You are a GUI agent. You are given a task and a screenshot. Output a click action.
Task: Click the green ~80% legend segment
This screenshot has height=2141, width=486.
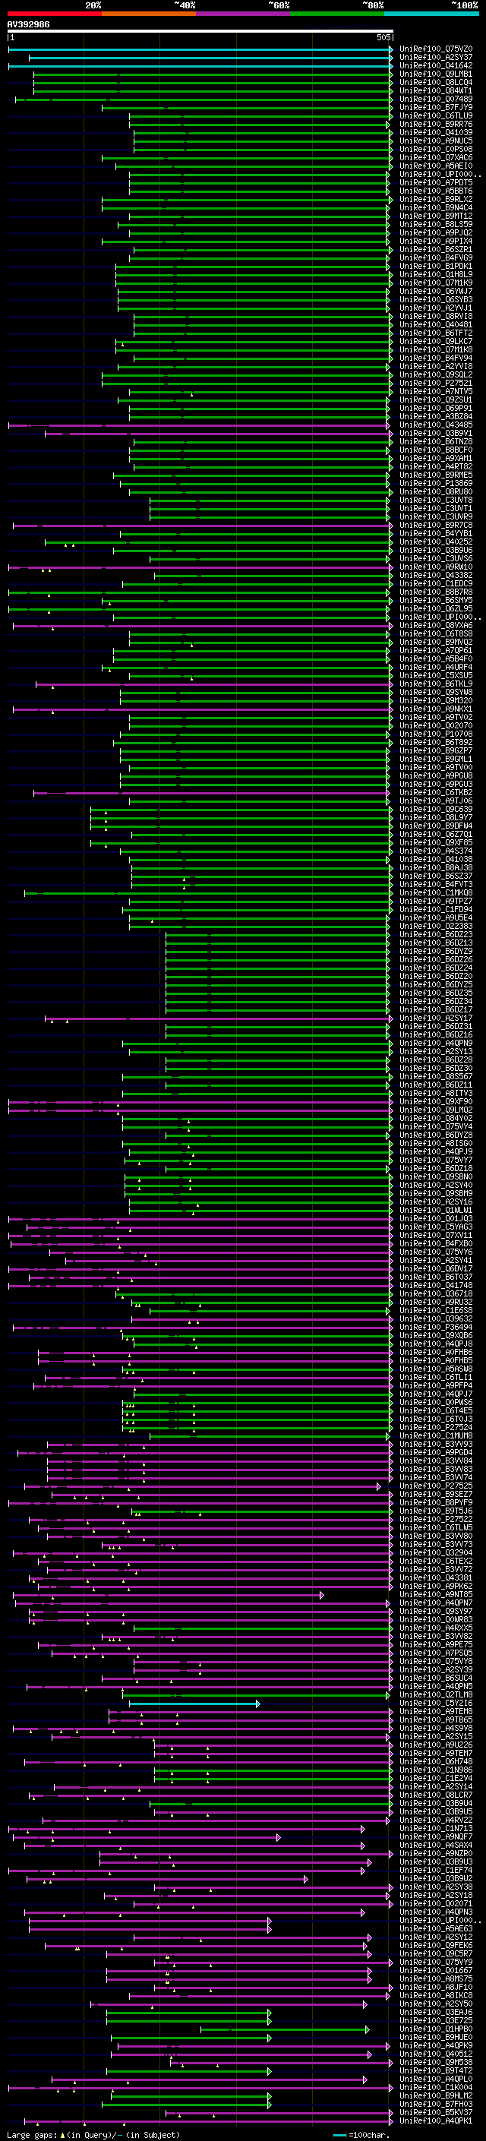click(x=337, y=14)
